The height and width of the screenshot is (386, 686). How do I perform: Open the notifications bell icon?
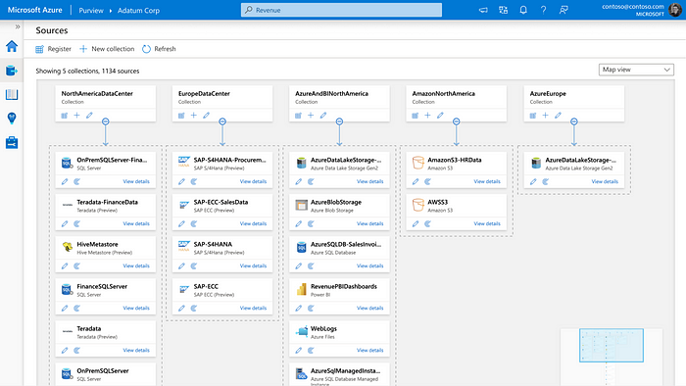coord(523,10)
